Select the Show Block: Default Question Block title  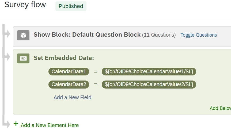[87, 35]
